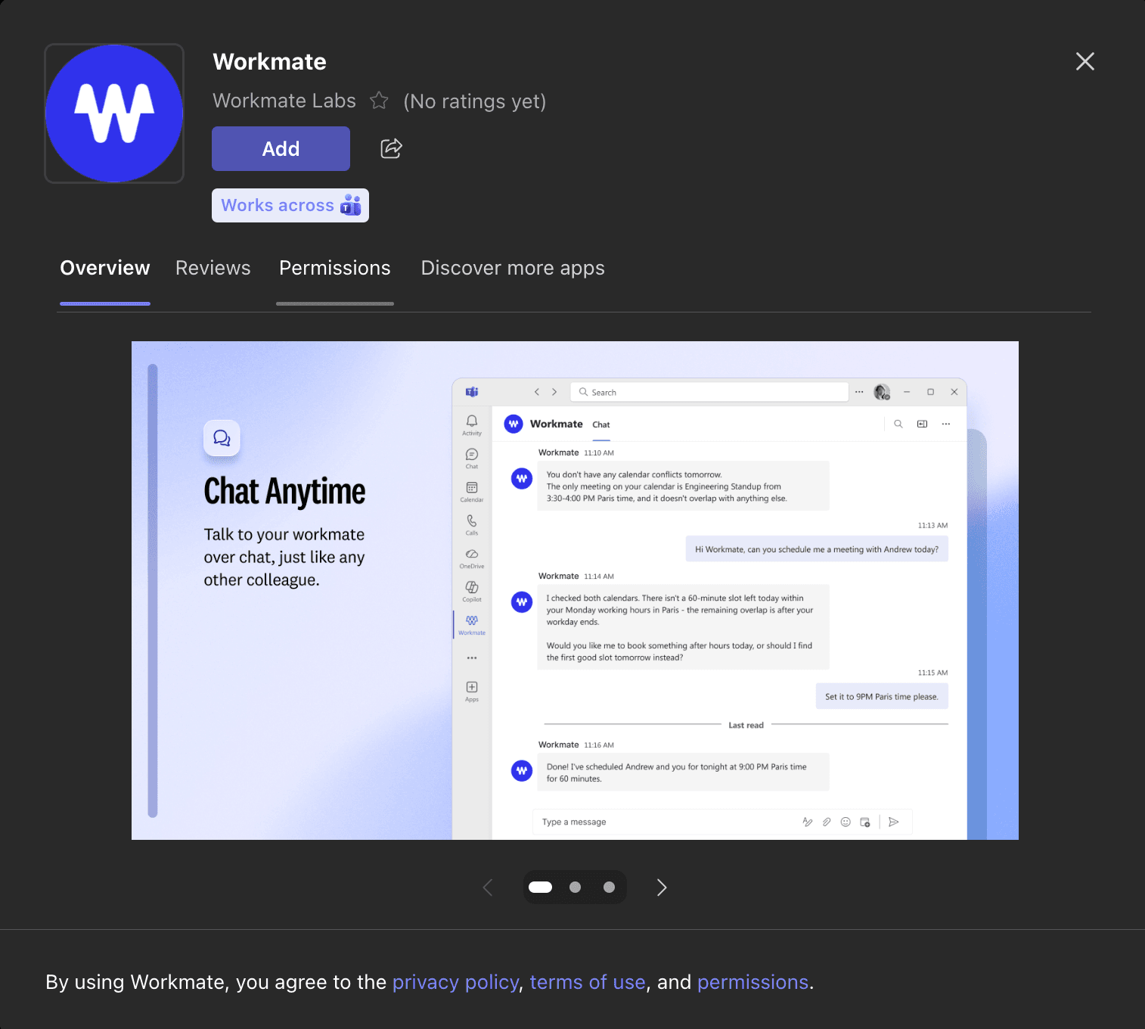Viewport: 1145px width, 1029px height.
Task: Click the Chat Anytime screenshot
Action: tap(575, 590)
